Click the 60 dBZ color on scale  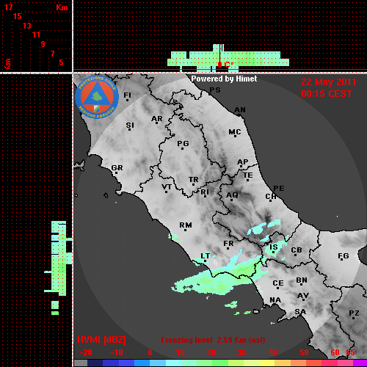click(x=335, y=363)
